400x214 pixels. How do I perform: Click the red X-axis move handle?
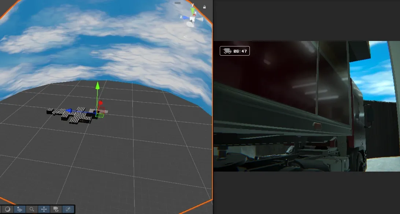(x=100, y=103)
